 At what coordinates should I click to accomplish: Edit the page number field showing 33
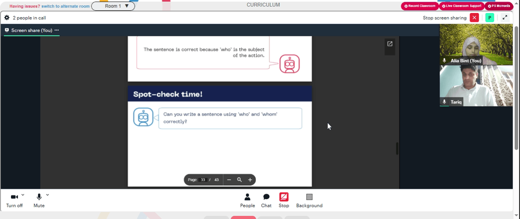pyautogui.click(x=203, y=180)
